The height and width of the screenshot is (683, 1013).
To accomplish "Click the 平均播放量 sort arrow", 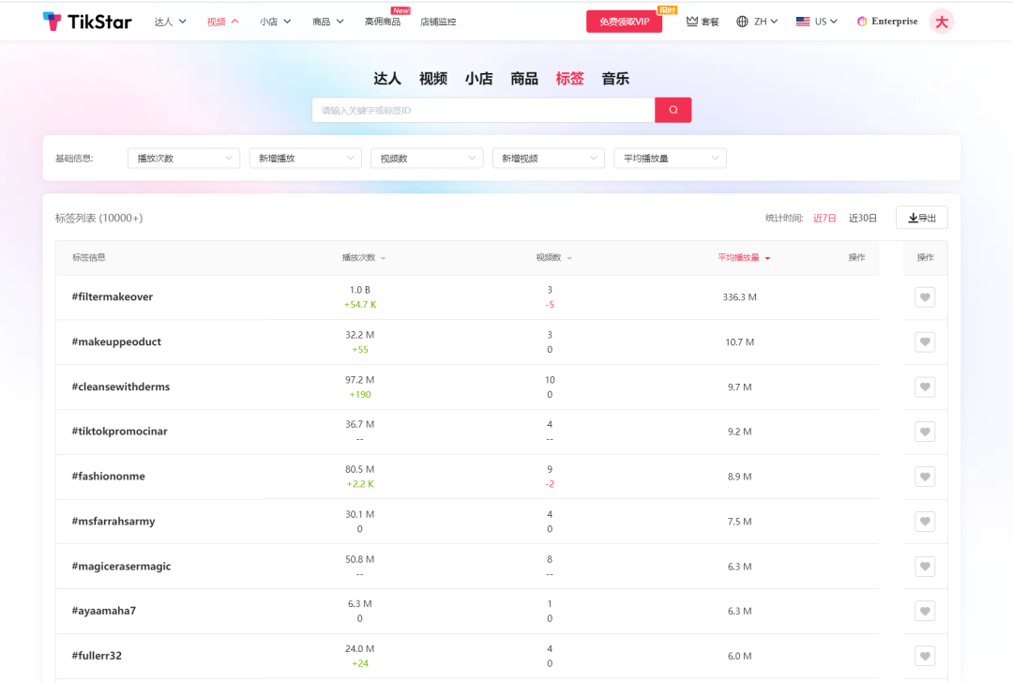I will [769, 257].
